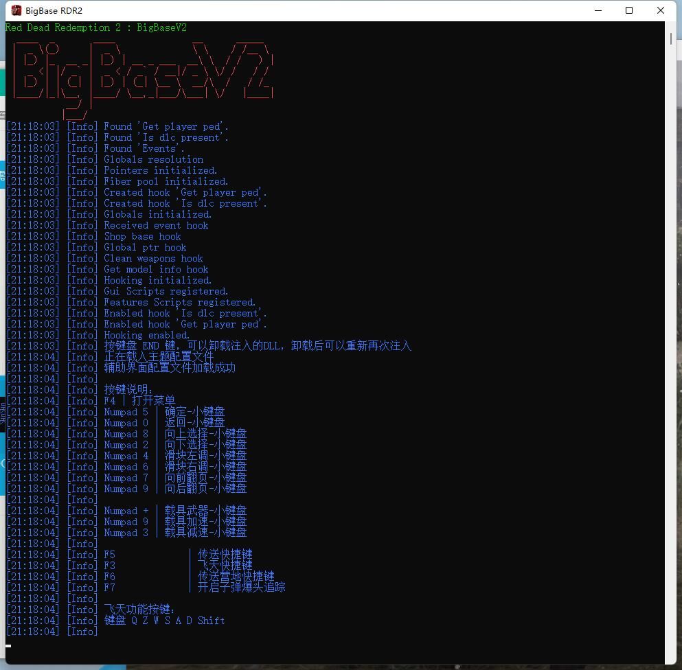Maximize the BigBase RDR2 console window
This screenshot has height=670, width=682.
pyautogui.click(x=629, y=10)
